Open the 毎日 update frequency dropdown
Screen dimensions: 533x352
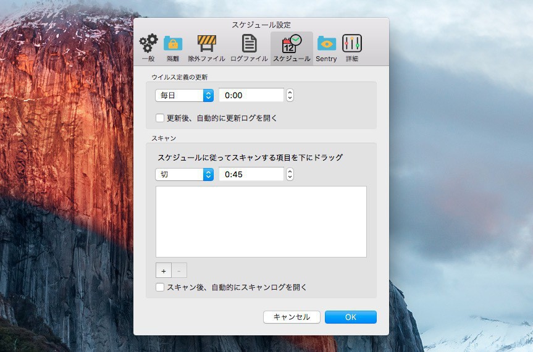[184, 96]
